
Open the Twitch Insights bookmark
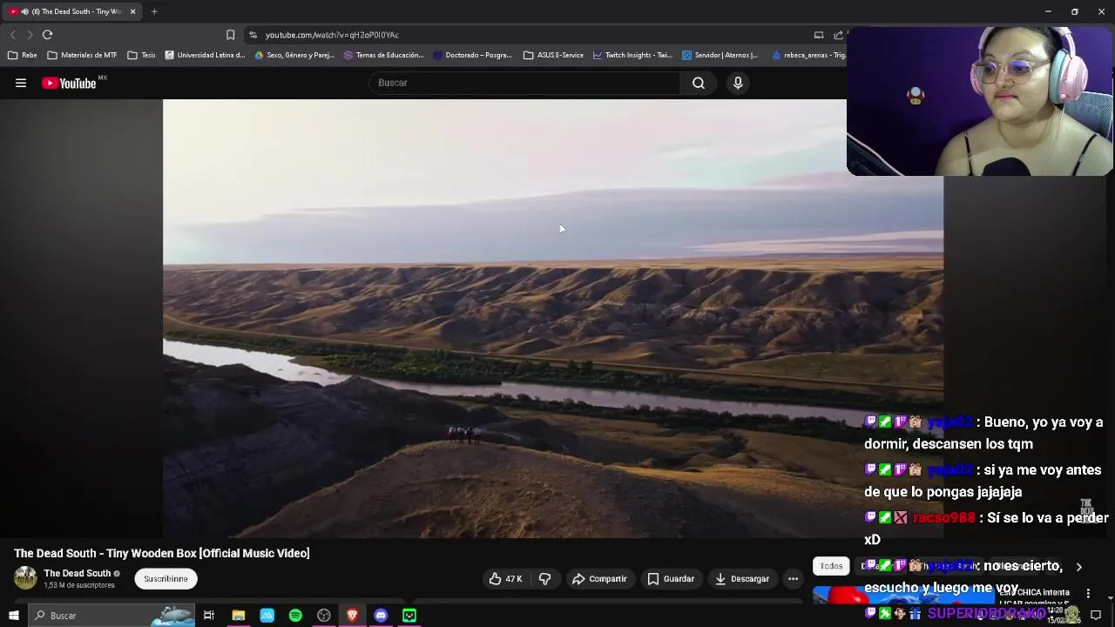click(632, 55)
